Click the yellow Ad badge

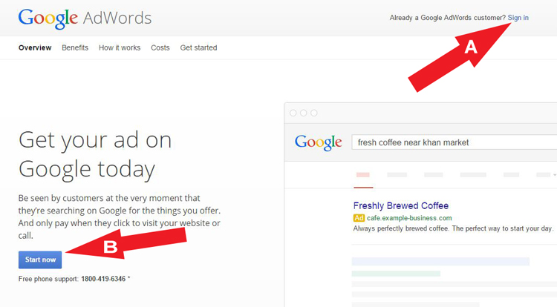click(359, 218)
